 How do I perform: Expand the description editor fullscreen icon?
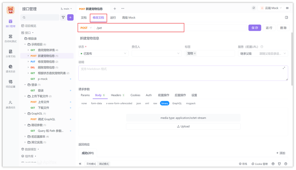pyautogui.click(x=284, y=68)
